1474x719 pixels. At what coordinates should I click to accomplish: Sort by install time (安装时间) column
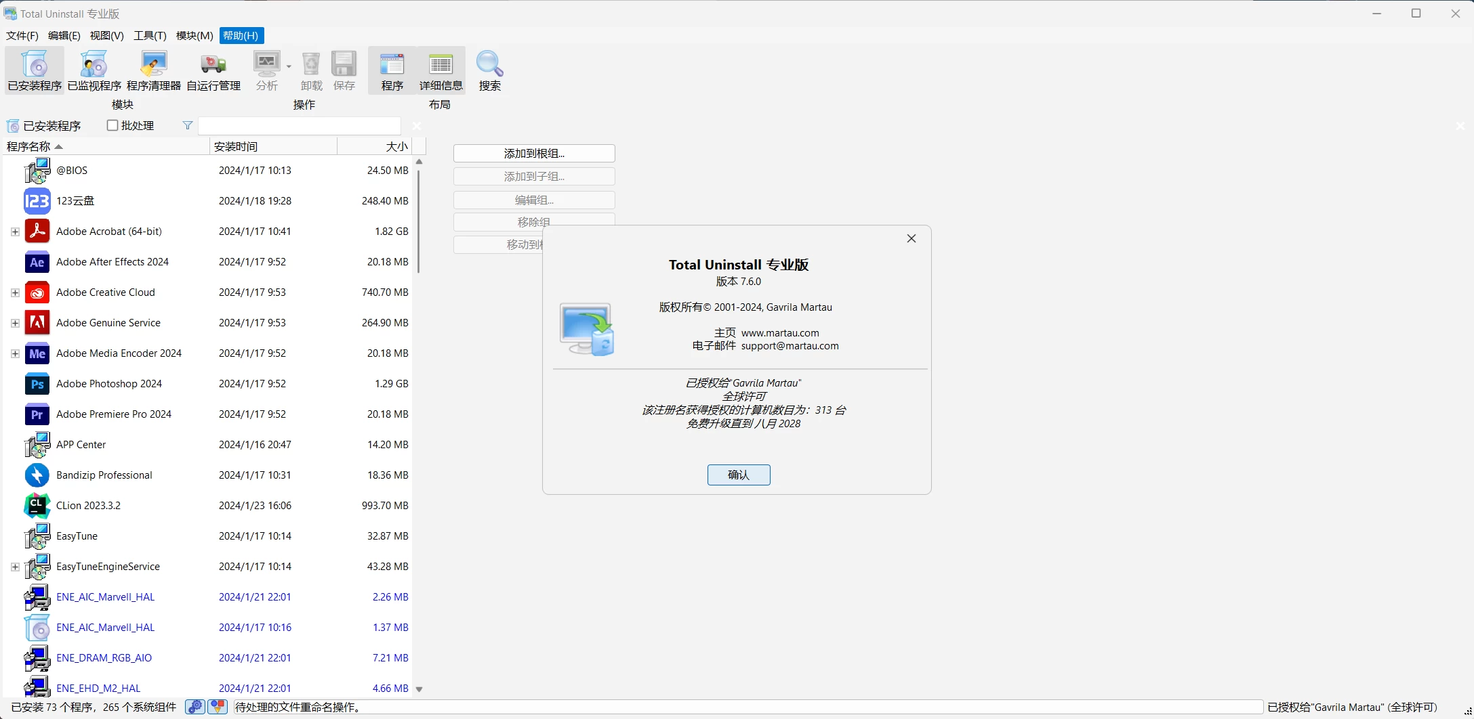click(273, 146)
